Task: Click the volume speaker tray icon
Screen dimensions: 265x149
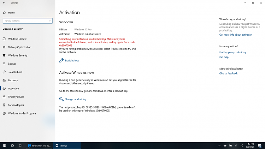Action: (242, 145)
